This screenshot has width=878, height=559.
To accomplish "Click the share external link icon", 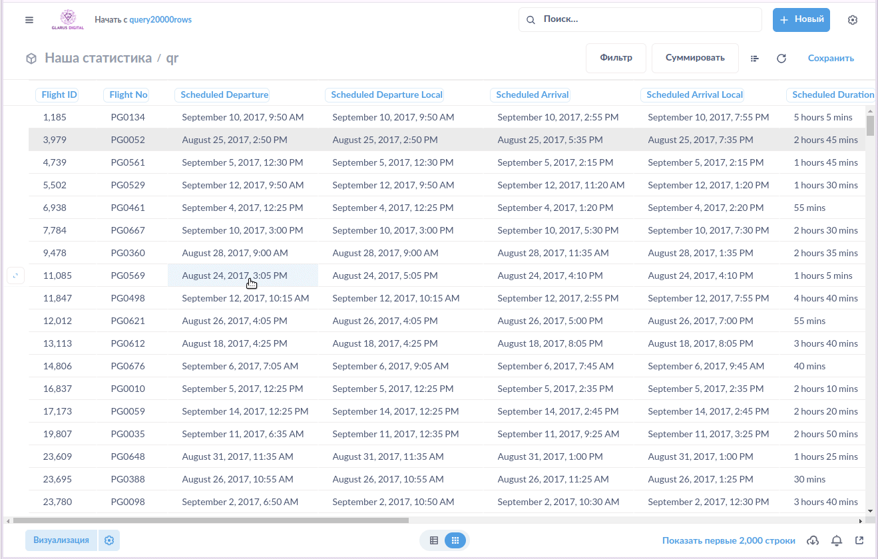I will click(x=859, y=540).
